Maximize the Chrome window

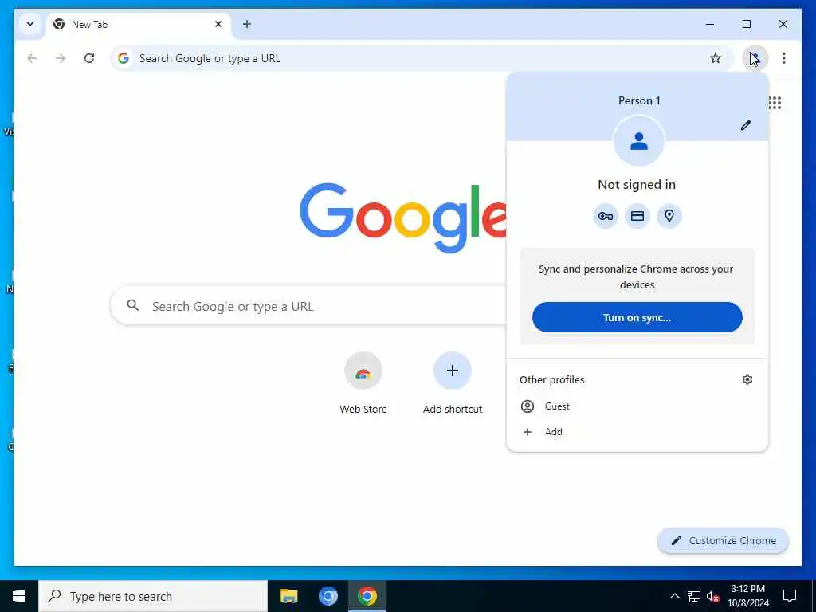746,24
